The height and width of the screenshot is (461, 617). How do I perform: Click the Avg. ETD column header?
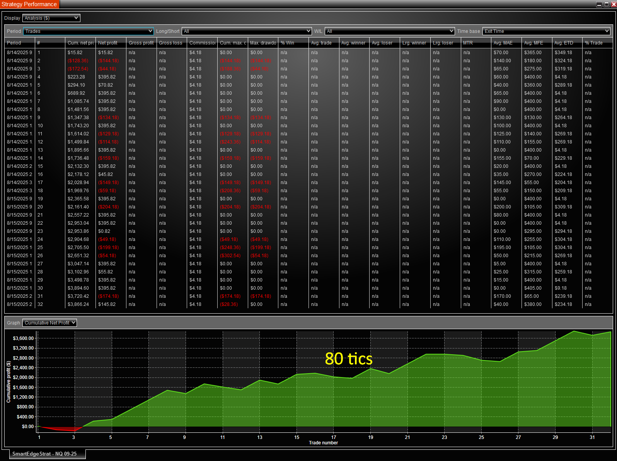(564, 43)
